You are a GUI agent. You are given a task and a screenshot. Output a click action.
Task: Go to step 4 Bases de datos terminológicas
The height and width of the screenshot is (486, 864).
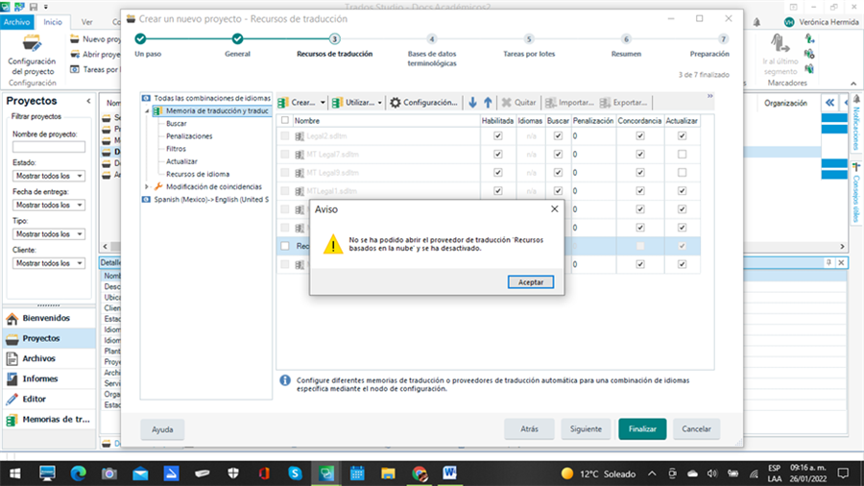click(x=432, y=39)
